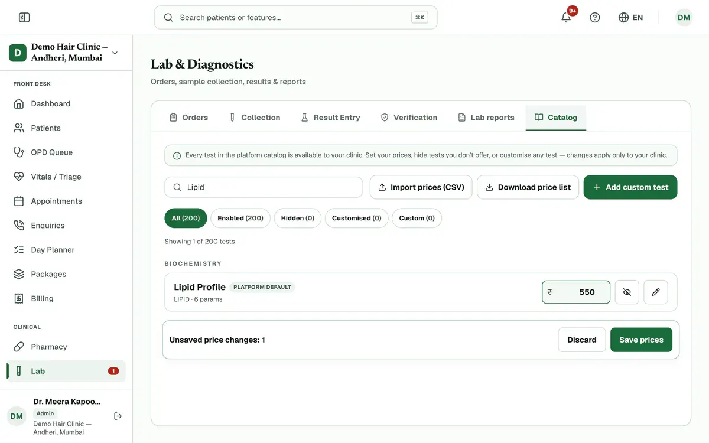Switch to the Orders tab

pyautogui.click(x=188, y=118)
